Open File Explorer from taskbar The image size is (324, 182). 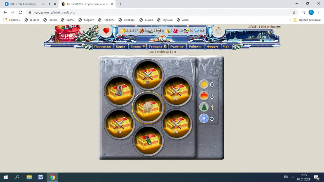click(x=29, y=177)
